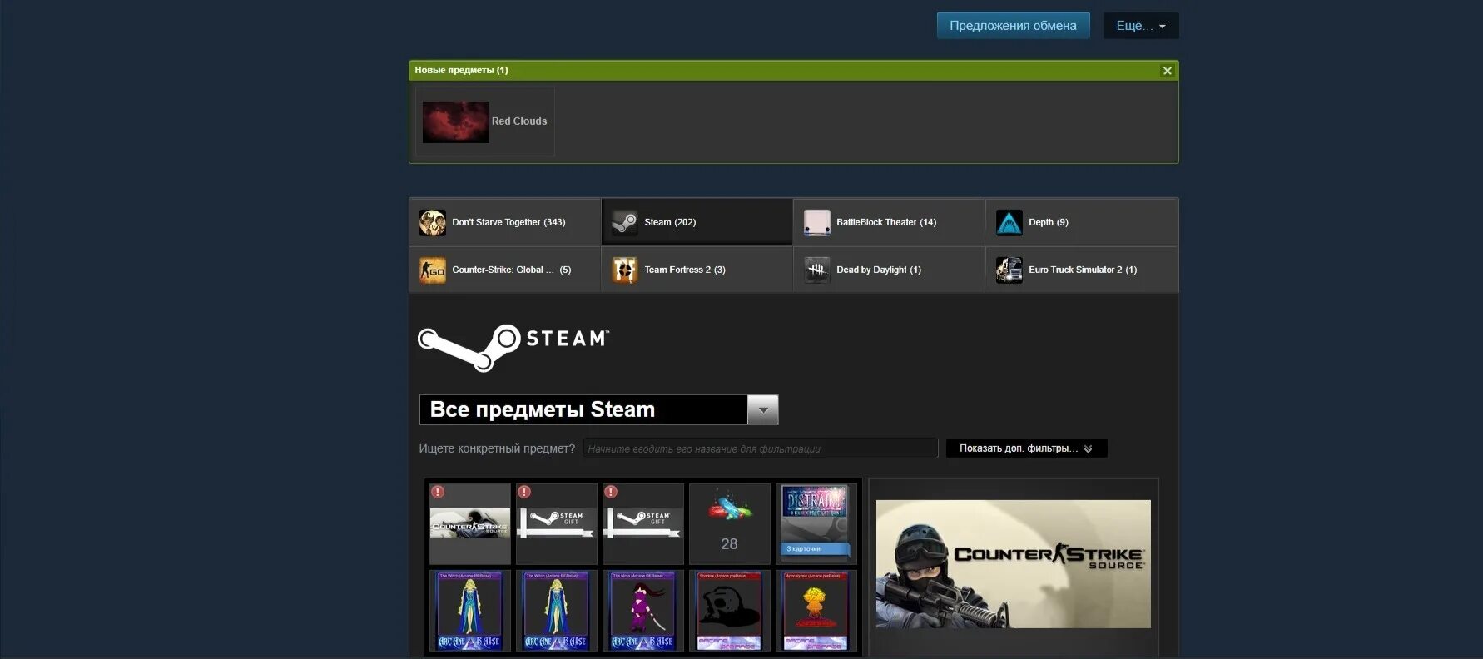Close the new items notification panel
1483x659 pixels.
click(x=1167, y=71)
